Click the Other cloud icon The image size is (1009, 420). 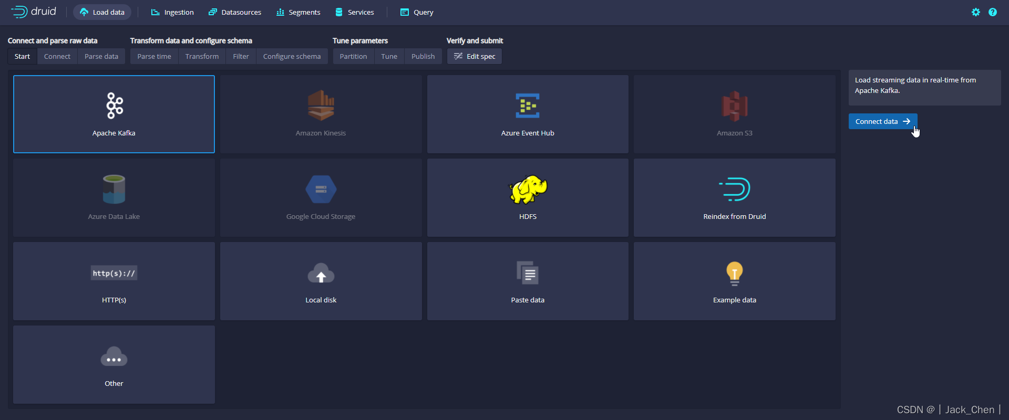pos(114,356)
